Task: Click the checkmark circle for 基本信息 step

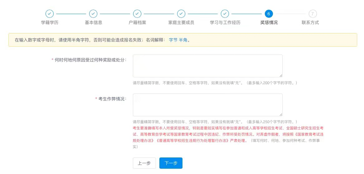Action: (93, 14)
